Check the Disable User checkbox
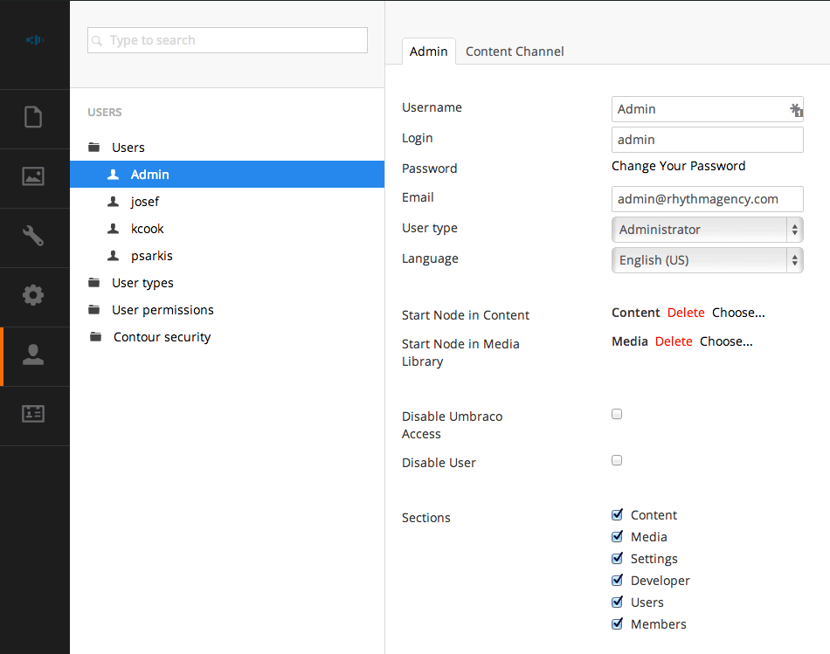The image size is (830, 654). 617,460
